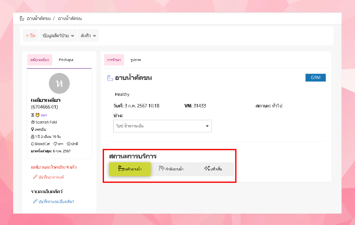
Task: Set status to เสร็จสิ้น
Action: pyautogui.click(x=213, y=169)
